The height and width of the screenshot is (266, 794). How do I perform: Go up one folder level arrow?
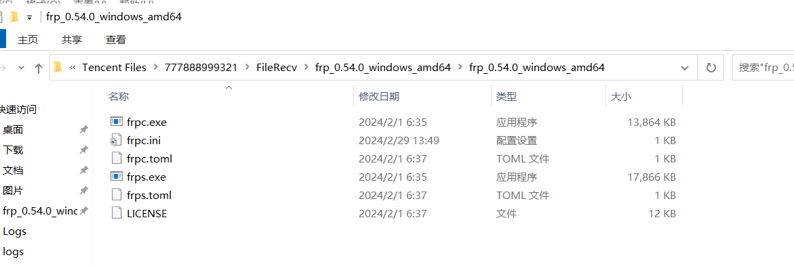click(38, 68)
